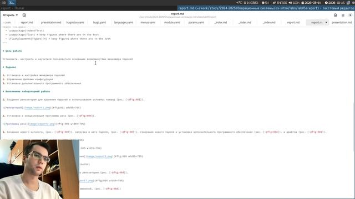Open the 2025-03-14 date indicator
The height and width of the screenshot is (199, 355).
pos(311,3)
